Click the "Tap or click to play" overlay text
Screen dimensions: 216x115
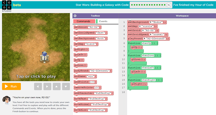(x=36, y=76)
